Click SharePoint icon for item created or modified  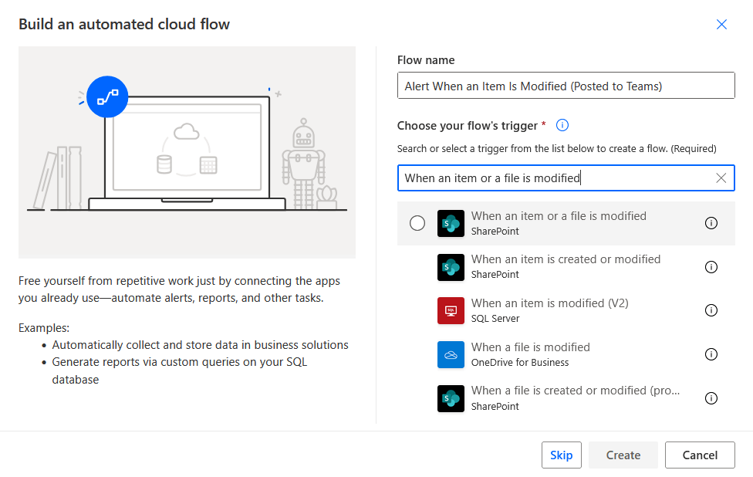(451, 267)
